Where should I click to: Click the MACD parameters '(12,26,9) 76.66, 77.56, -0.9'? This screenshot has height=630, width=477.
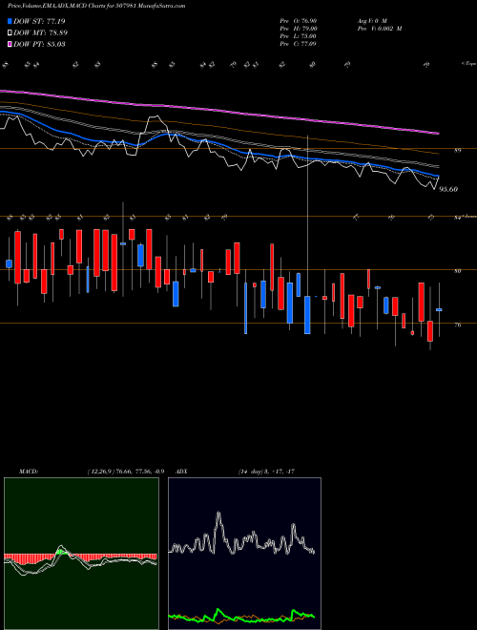point(126,472)
